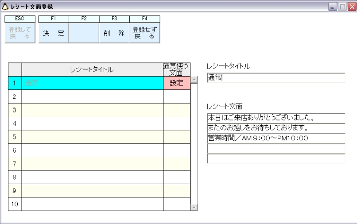Click the レシートタイトル input field

coord(276,78)
